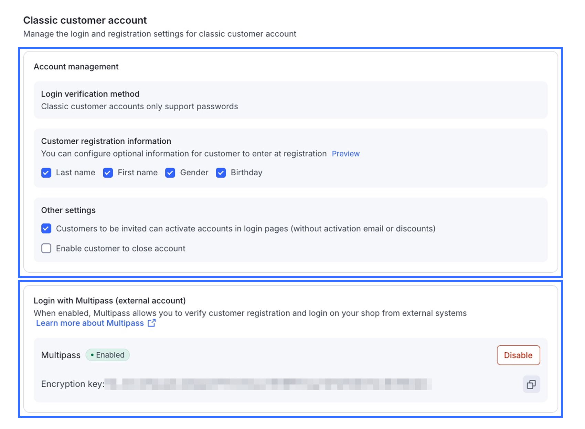Image resolution: width=585 pixels, height=429 pixels.
Task: Uncheck the Last name checkbox
Action: 46,173
